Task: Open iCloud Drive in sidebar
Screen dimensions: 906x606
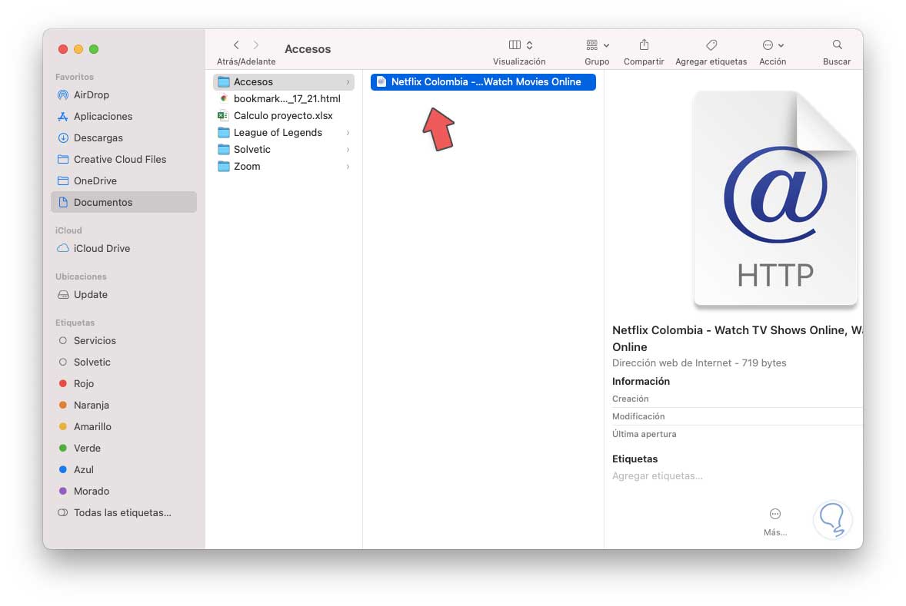Action: pyautogui.click(x=124, y=248)
